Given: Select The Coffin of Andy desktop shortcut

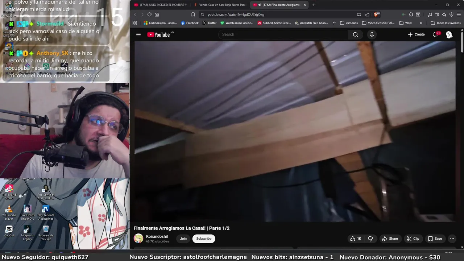Looking at the screenshot, I should click(46, 192).
